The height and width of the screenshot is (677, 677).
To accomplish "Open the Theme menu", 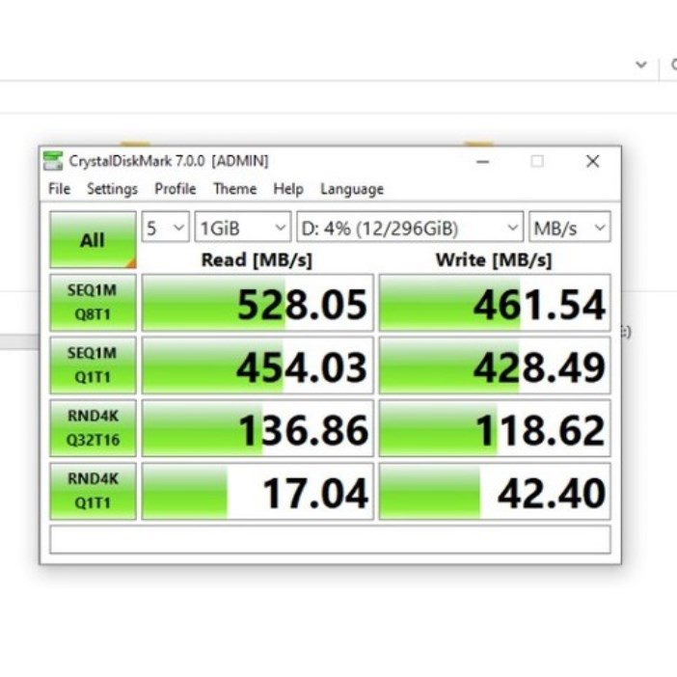I will click(234, 189).
